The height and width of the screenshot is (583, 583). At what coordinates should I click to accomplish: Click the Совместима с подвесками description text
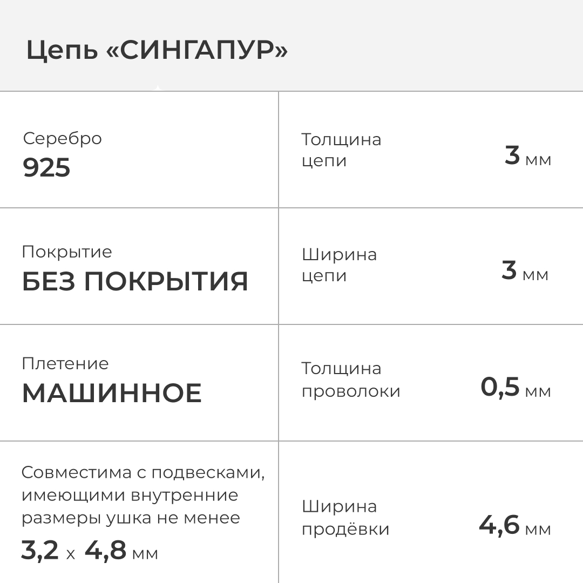tap(143, 495)
